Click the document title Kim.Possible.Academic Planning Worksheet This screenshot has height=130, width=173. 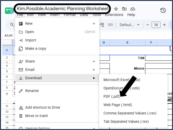click(x=63, y=9)
